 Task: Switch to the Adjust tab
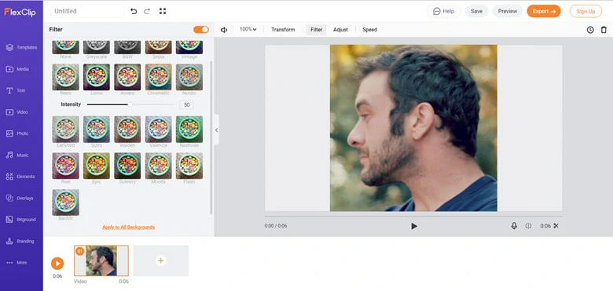340,30
